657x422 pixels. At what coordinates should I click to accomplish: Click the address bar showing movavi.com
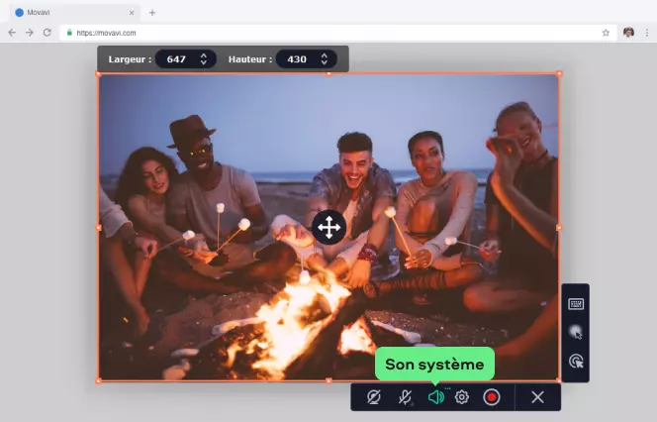coord(337,33)
